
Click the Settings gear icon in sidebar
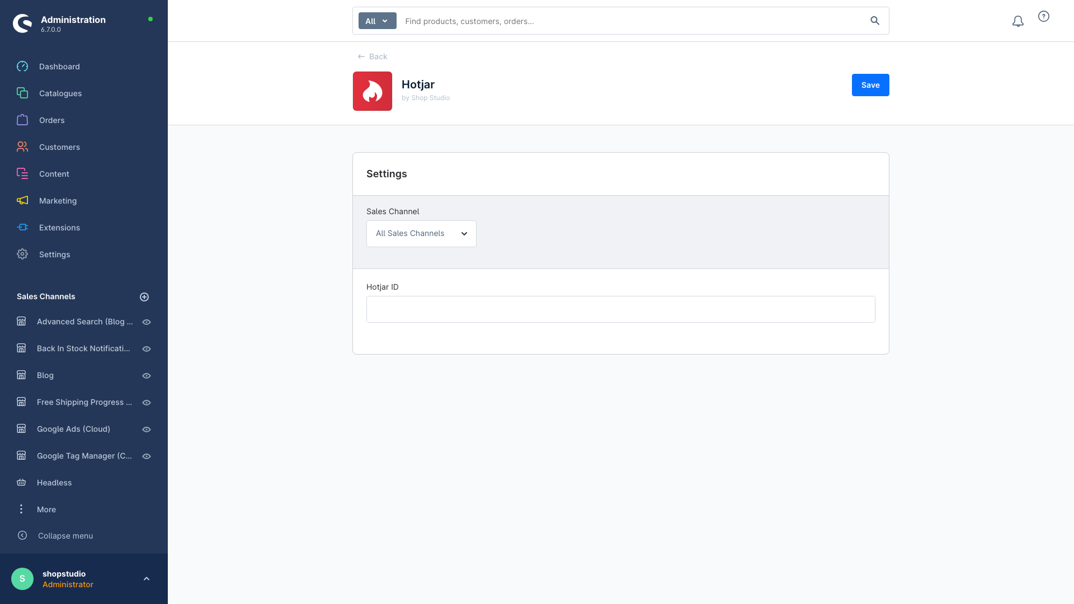click(22, 254)
